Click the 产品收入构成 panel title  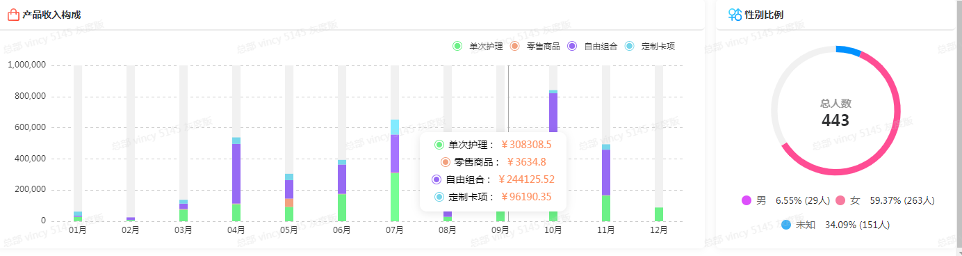click(x=51, y=15)
